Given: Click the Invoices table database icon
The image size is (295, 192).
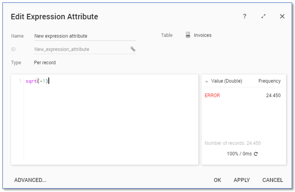Looking at the screenshot, I should pos(188,35).
